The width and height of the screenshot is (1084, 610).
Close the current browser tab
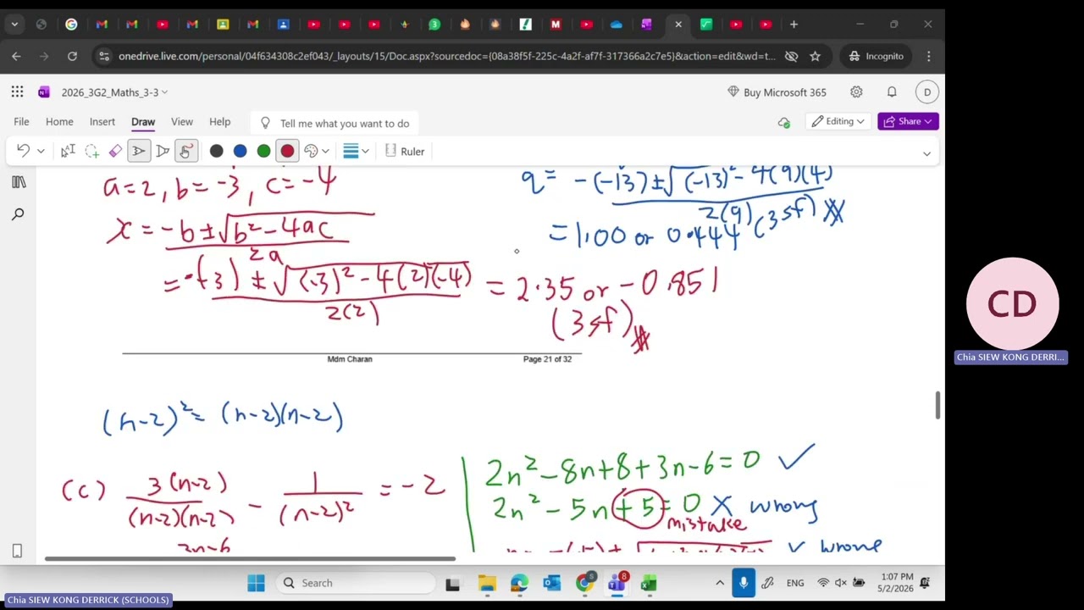(678, 25)
